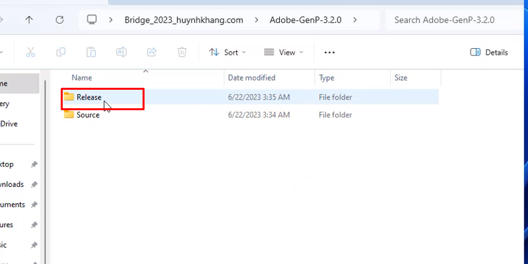528x264 pixels.
Task: Toggle the Details pane button
Action: click(489, 52)
